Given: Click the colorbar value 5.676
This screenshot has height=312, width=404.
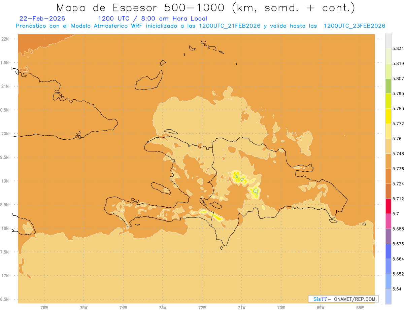Looking at the screenshot, I should click(398, 244).
